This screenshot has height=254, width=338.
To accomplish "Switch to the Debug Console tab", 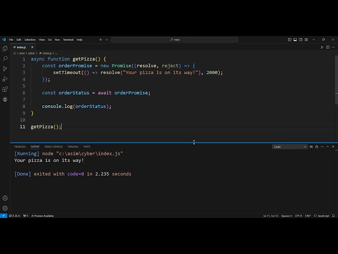I will point(53,147).
